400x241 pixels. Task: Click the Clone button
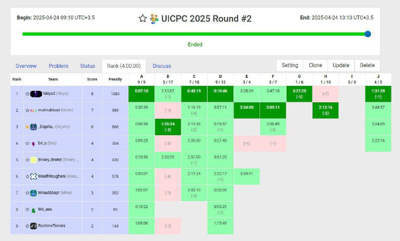pos(315,65)
